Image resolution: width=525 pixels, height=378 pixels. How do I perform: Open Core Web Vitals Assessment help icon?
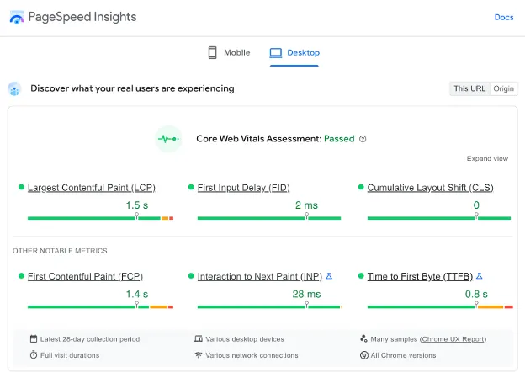click(363, 139)
